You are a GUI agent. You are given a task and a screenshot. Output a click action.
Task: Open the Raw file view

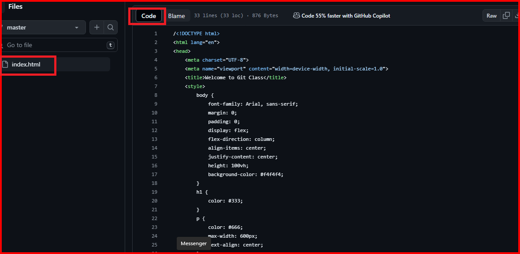click(491, 15)
